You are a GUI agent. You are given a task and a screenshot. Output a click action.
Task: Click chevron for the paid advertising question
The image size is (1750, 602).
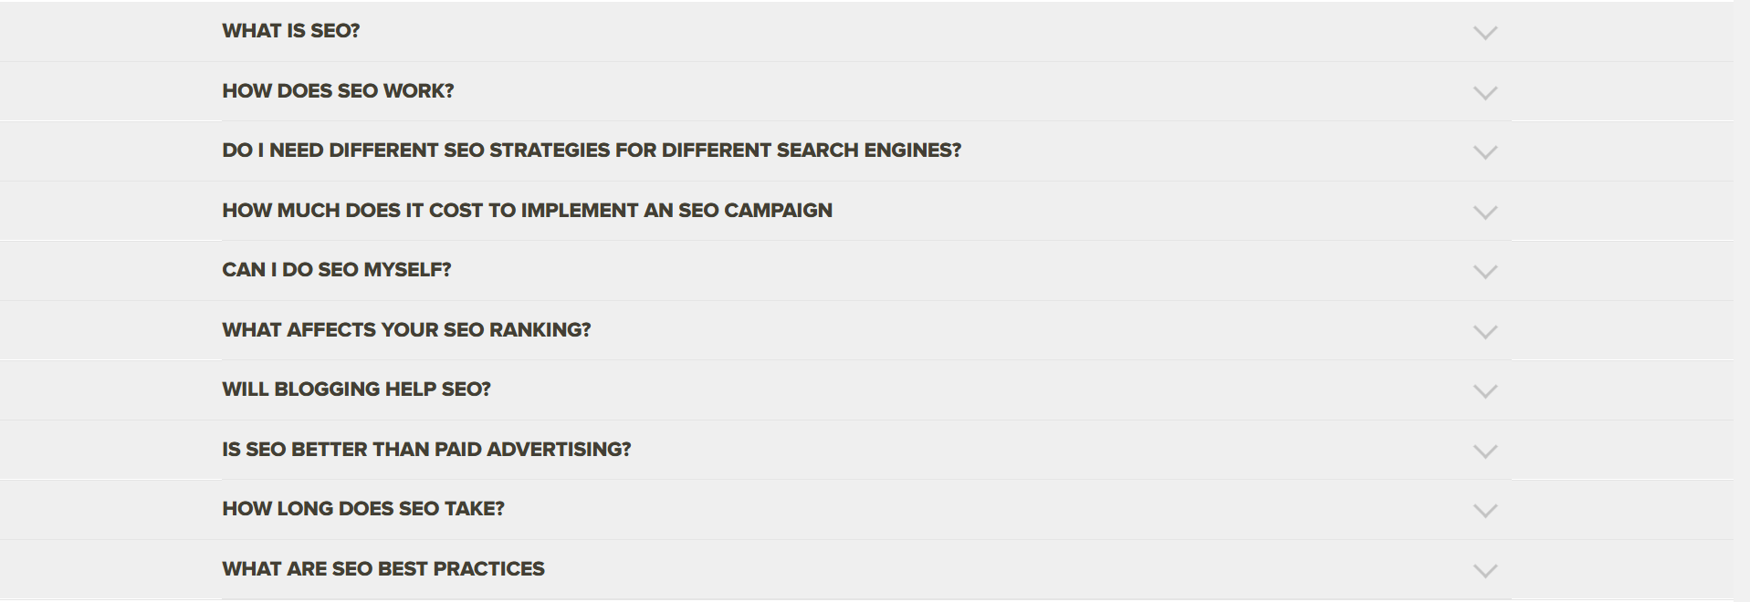click(x=1485, y=451)
